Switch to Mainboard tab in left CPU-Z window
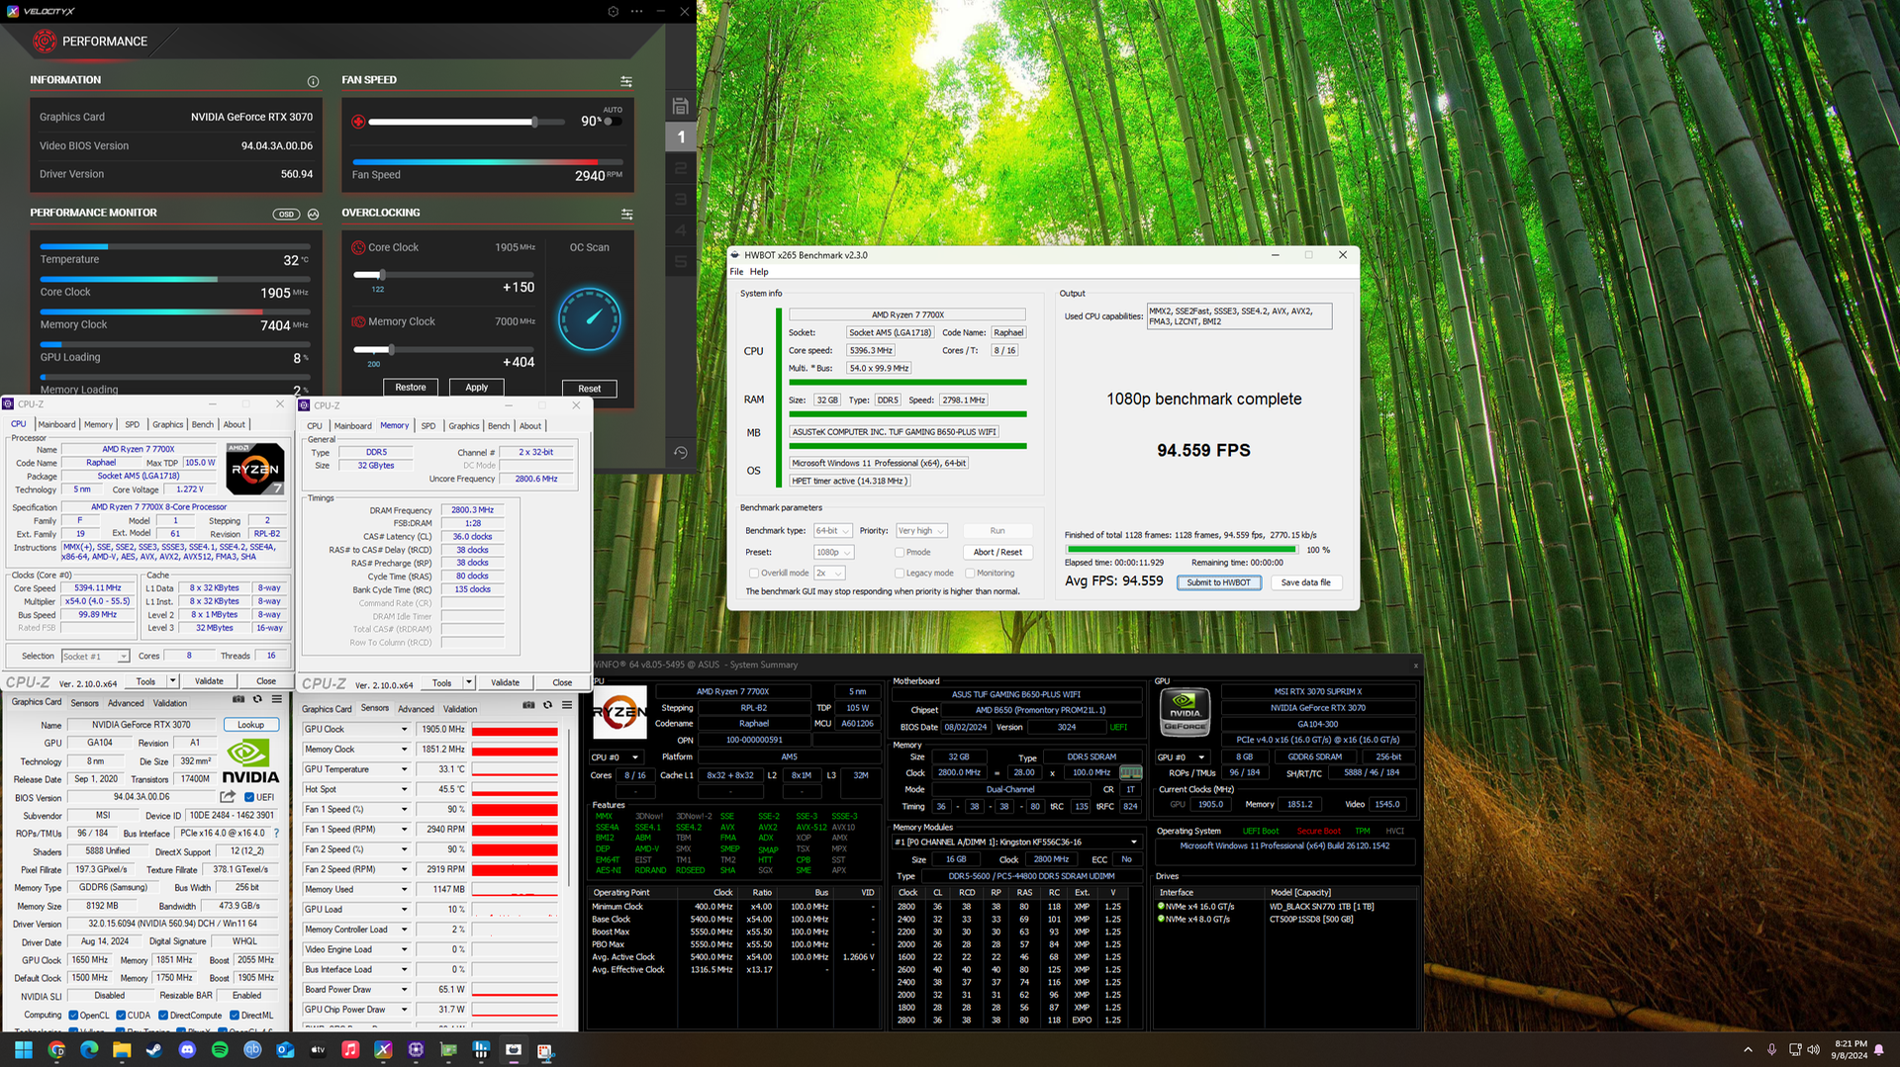1900x1067 pixels. (x=56, y=424)
